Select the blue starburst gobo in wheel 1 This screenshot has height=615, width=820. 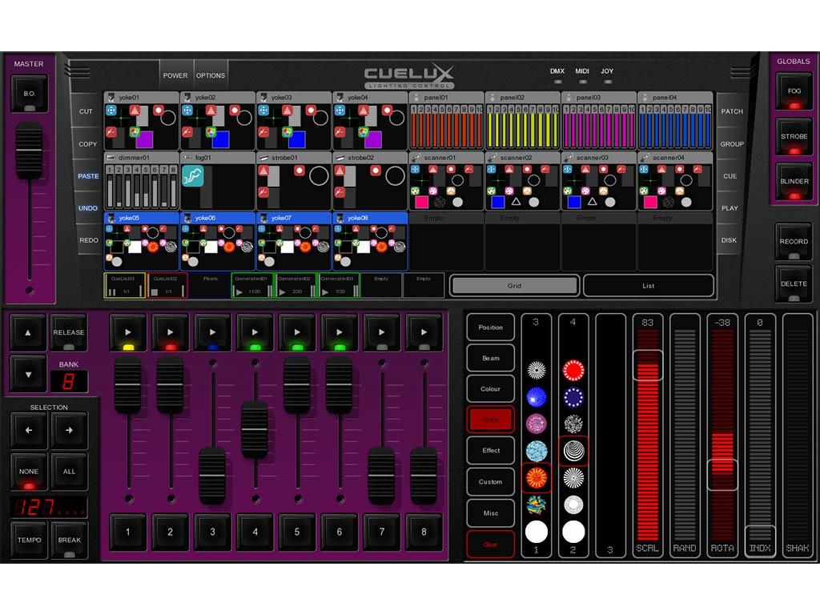coord(536,397)
